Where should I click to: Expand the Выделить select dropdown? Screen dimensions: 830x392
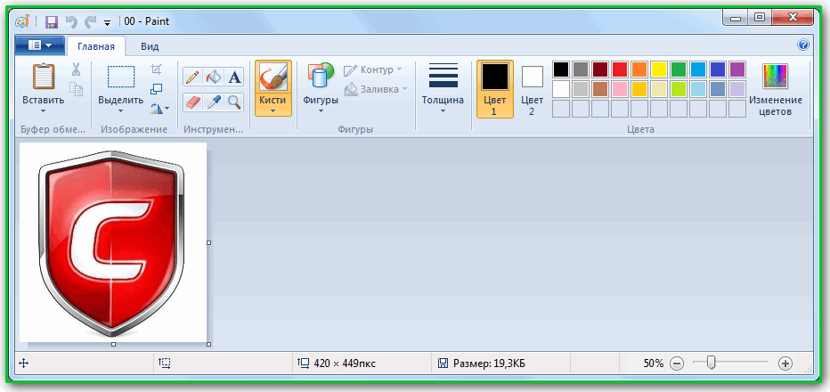(121, 110)
